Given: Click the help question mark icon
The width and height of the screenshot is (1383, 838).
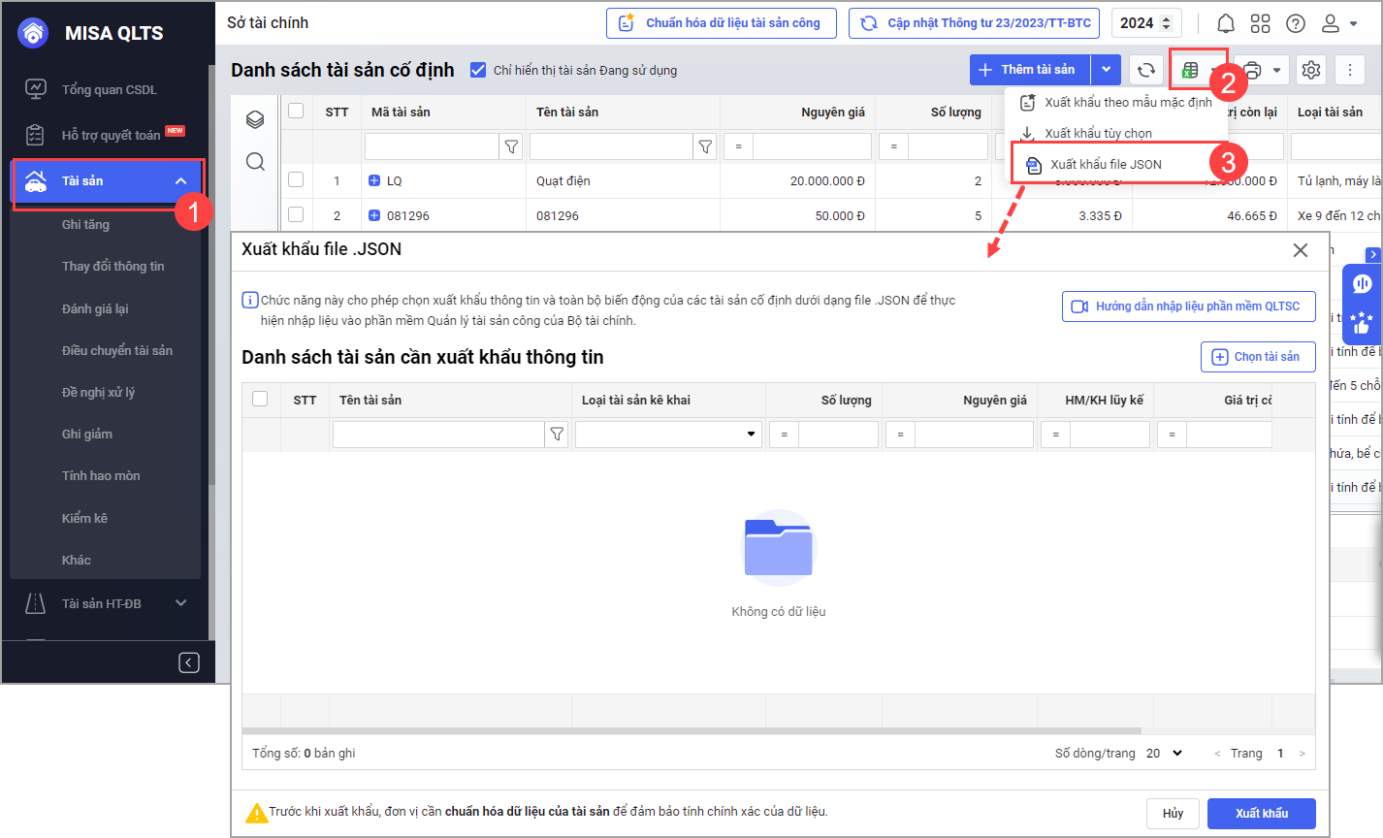Looking at the screenshot, I should coord(1296,23).
